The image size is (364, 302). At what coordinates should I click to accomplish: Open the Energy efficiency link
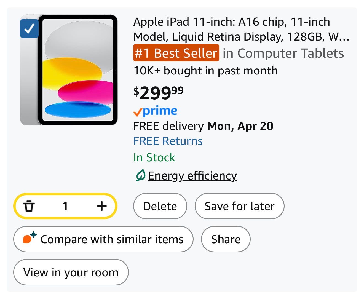[192, 176]
